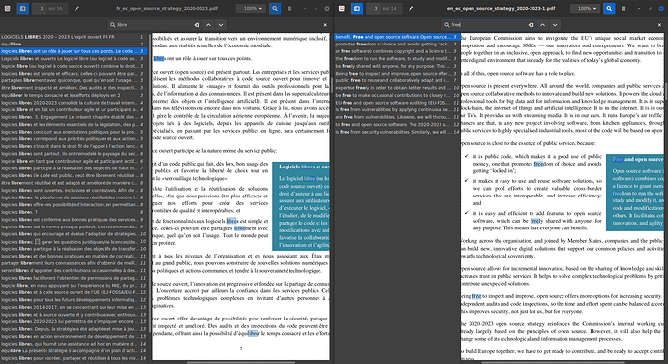The height and width of the screenshot is (364, 668).
Task: Select result 'or free software) combines copyright'
Action: pyautogui.click(x=396, y=51)
